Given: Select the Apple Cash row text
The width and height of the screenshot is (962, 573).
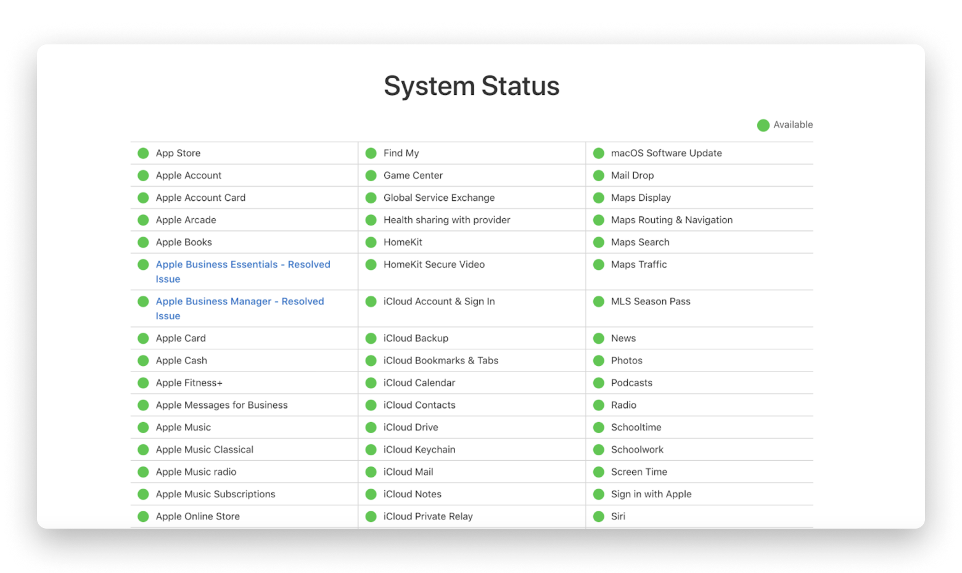Looking at the screenshot, I should click(x=181, y=360).
